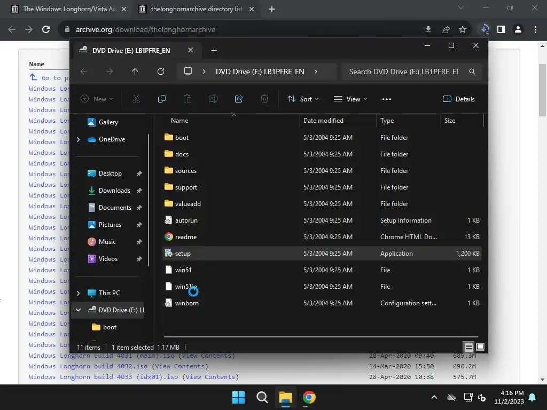Open Chrome downloads indicator icon
This screenshot has height=410, width=547.
click(x=485, y=29)
